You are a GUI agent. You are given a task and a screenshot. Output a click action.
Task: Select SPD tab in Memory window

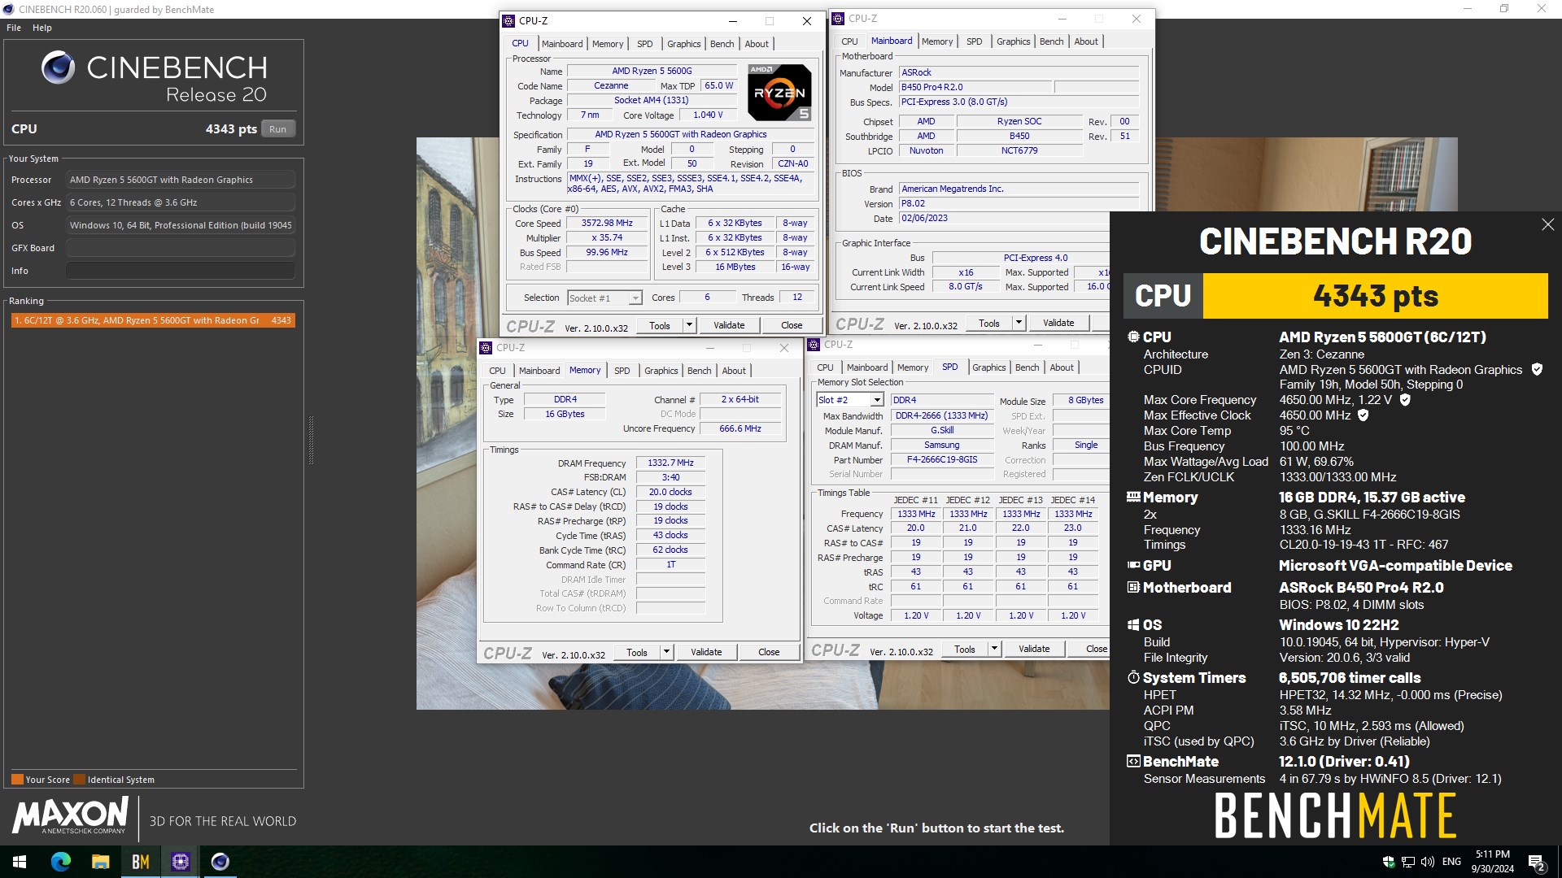point(622,371)
